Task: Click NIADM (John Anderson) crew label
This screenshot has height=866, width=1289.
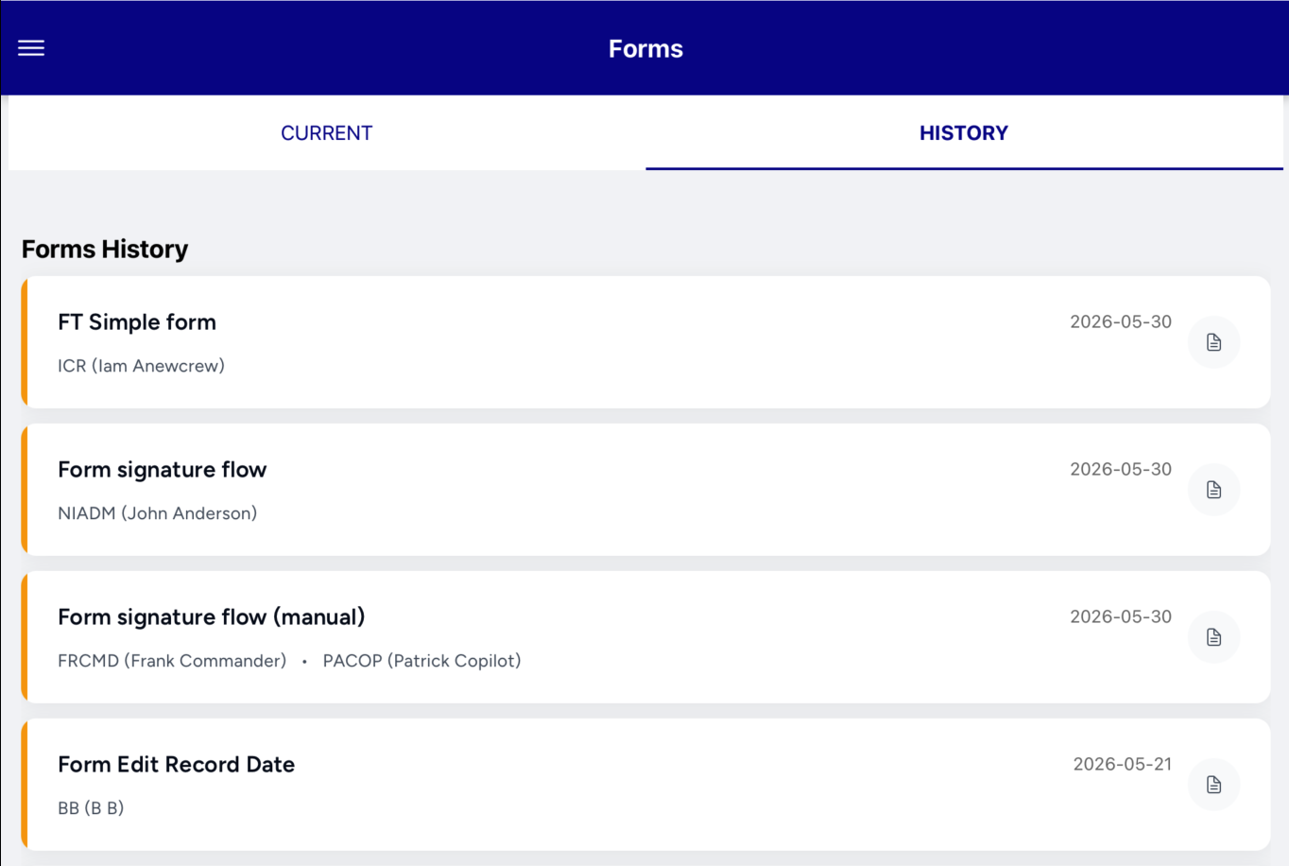Action: pyautogui.click(x=157, y=513)
